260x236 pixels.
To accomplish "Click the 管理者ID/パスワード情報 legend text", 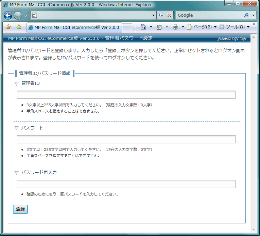I will (45, 73).
